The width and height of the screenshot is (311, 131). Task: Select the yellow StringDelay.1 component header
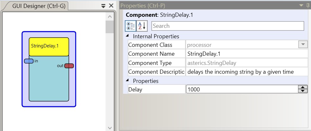pyautogui.click(x=49, y=47)
